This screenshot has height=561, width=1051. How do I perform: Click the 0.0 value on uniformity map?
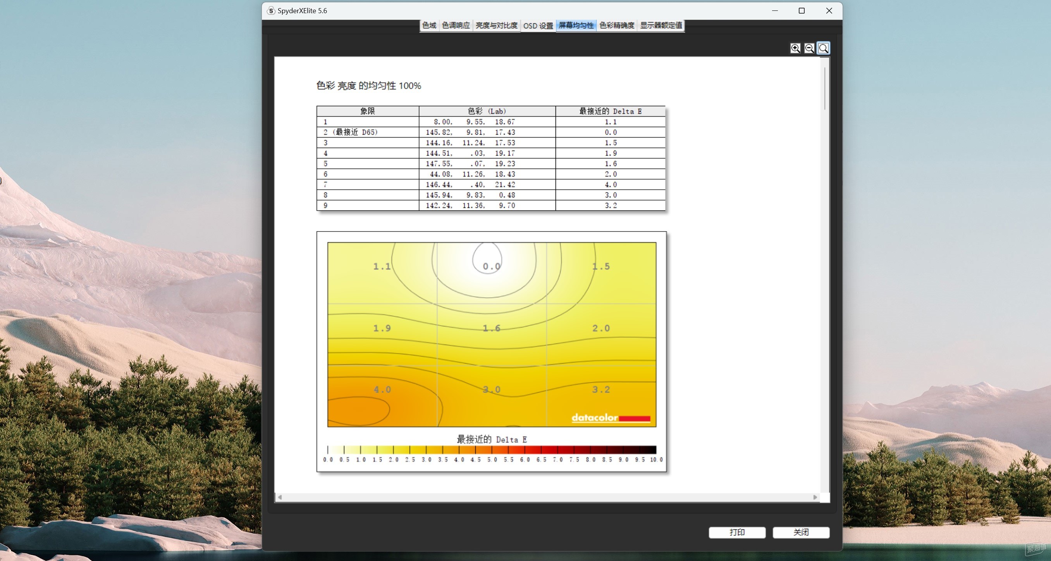(491, 266)
